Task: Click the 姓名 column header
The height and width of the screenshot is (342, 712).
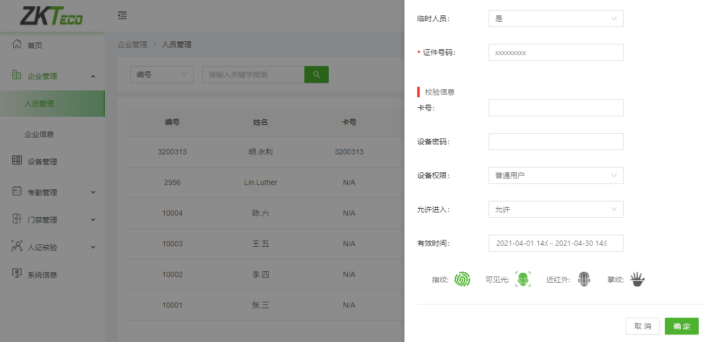Action: (260, 122)
